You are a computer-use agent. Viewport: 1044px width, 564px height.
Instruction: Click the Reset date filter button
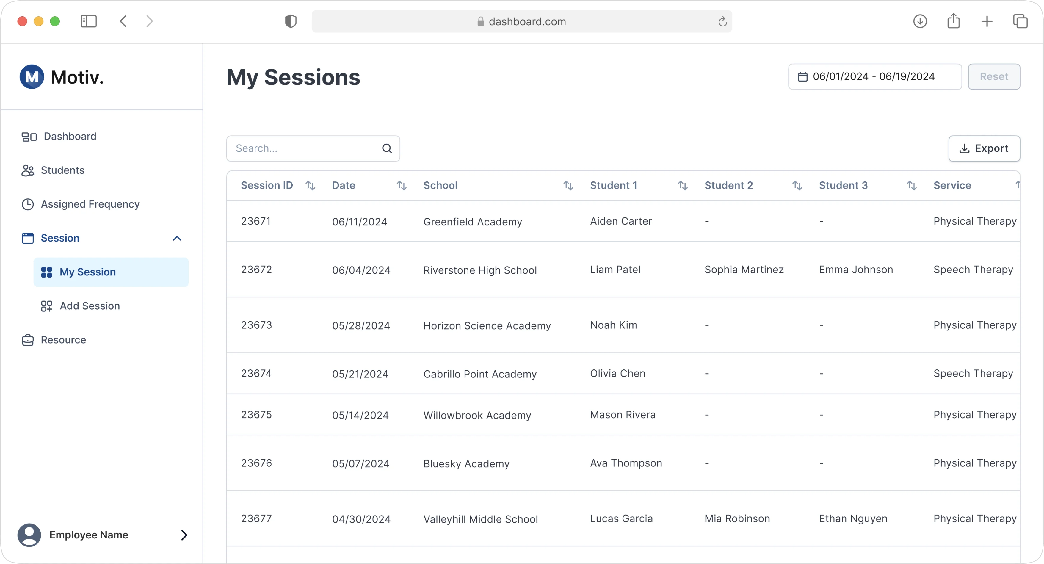click(993, 76)
